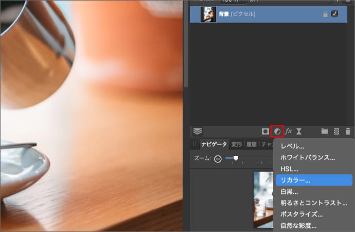This screenshot has width=355, height=232.
Task: Click zoom out minus button in navigator
Action: 218,159
